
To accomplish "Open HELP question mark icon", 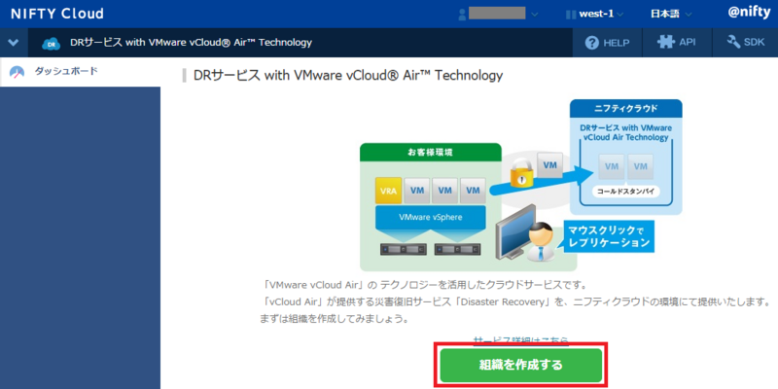I will pos(592,43).
